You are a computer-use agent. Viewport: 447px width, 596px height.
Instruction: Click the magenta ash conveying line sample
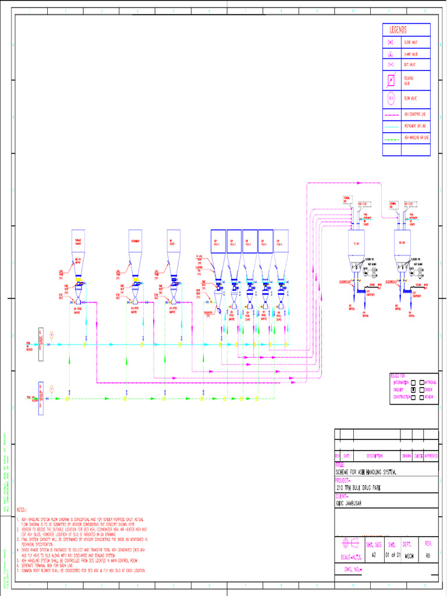(392, 115)
